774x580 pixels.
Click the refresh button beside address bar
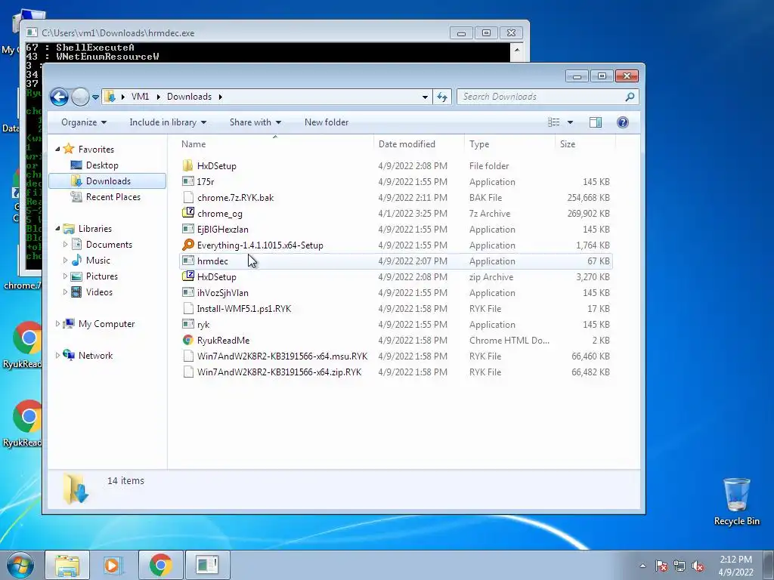[x=442, y=97]
